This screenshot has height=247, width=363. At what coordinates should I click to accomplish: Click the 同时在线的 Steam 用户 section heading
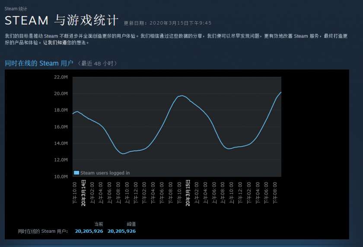(39, 63)
